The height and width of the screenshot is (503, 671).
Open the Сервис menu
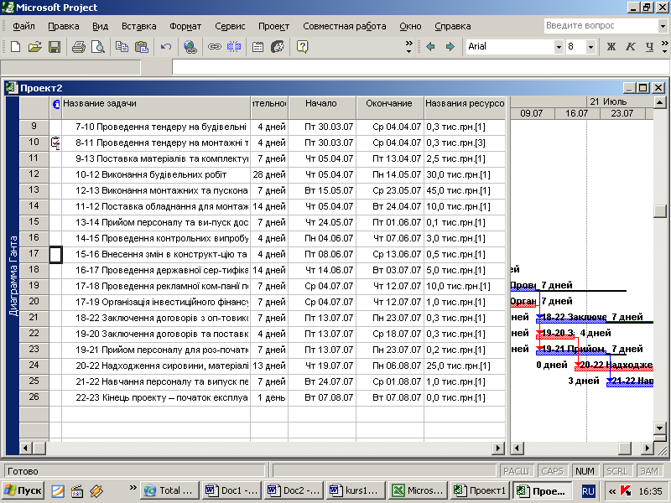[x=230, y=26]
